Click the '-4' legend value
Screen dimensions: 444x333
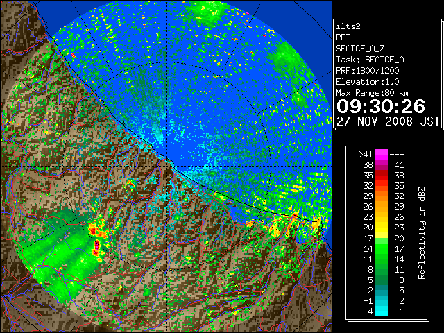click(x=368, y=311)
